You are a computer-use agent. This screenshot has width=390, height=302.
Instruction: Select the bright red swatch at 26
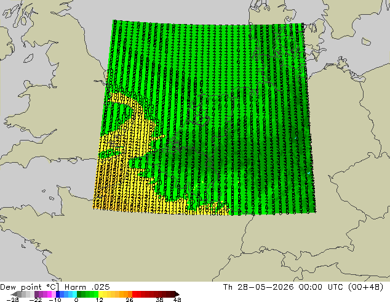tap(134, 294)
